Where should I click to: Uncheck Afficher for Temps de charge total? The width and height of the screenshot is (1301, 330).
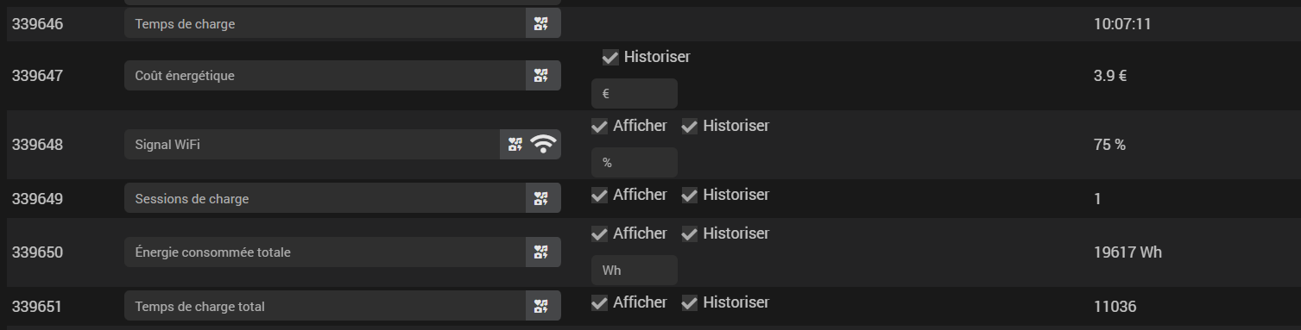point(599,303)
